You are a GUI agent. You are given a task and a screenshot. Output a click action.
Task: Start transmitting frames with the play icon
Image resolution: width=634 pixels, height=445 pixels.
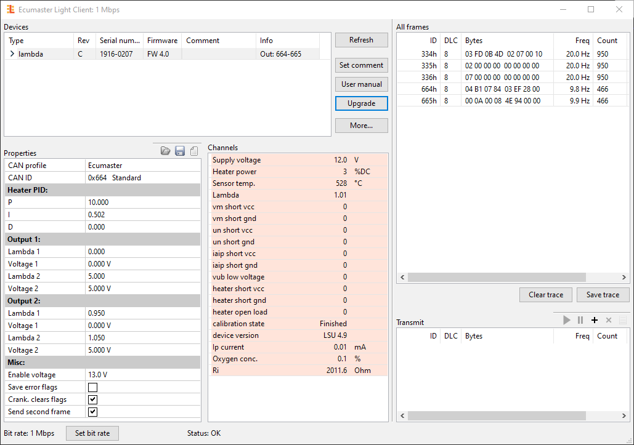coord(566,320)
